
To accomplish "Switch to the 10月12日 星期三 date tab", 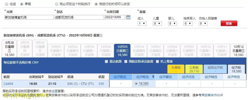I will click(239, 51).
